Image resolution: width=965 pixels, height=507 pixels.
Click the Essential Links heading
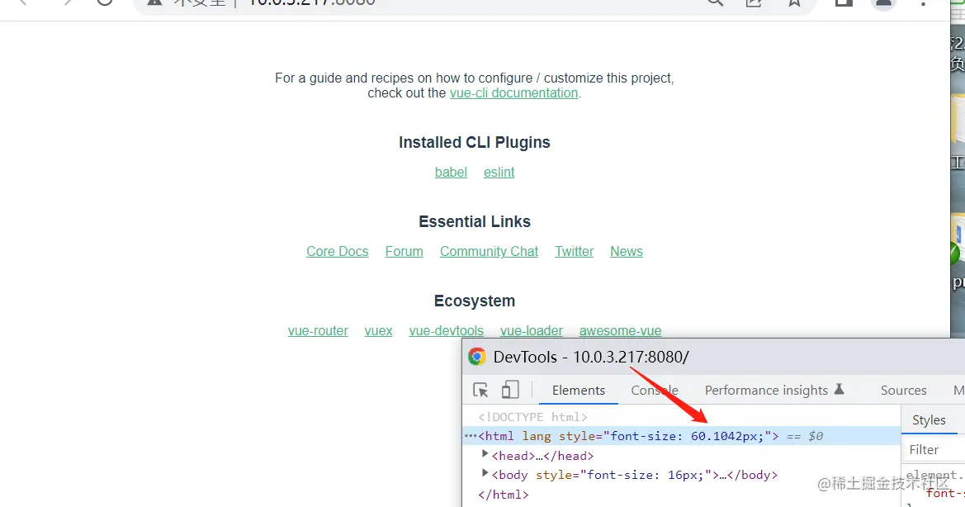click(x=475, y=221)
